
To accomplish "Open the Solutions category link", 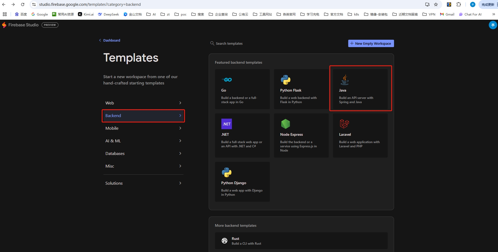I will (x=143, y=183).
